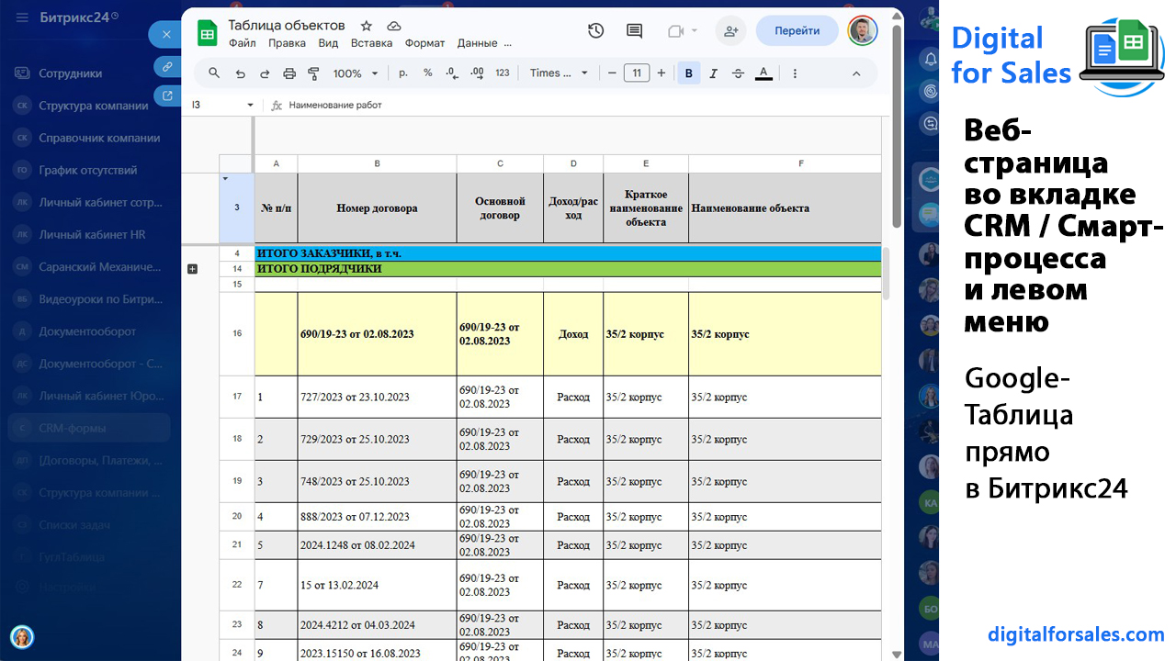Toggle italic formatting

pyautogui.click(x=713, y=73)
